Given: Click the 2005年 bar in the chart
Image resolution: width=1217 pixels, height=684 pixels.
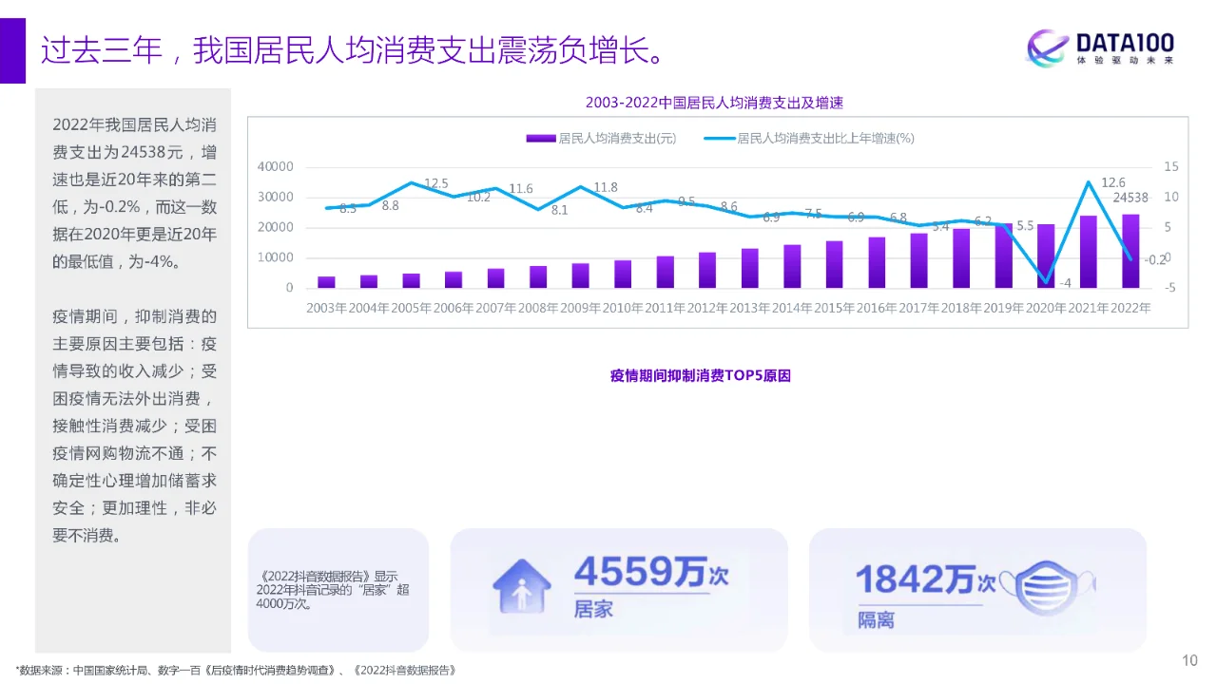Looking at the screenshot, I should coord(411,280).
